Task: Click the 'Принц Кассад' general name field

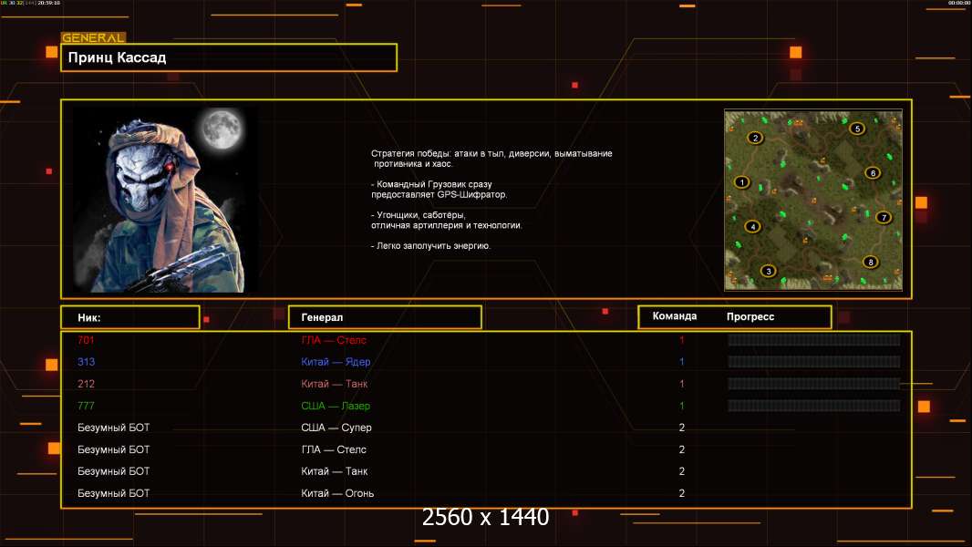Action: click(x=228, y=57)
